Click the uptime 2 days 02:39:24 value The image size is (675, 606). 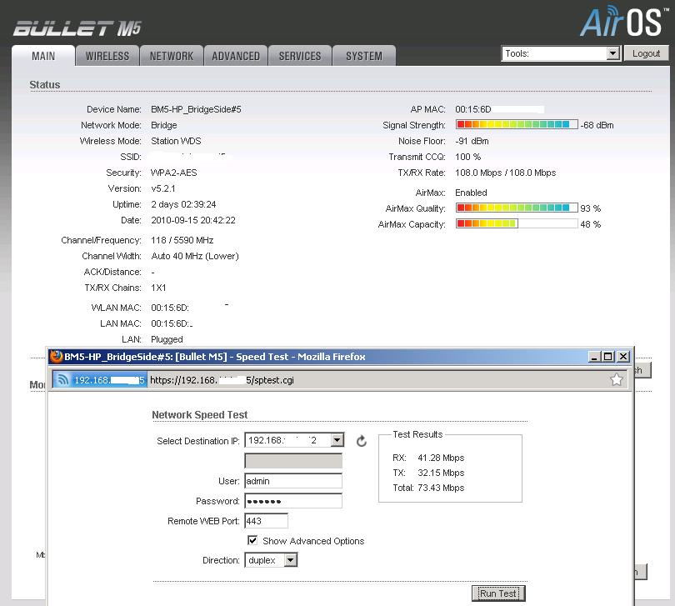coord(183,204)
